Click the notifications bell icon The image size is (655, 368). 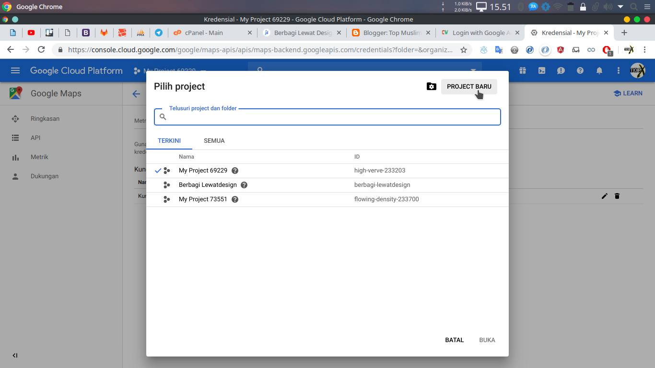[599, 70]
